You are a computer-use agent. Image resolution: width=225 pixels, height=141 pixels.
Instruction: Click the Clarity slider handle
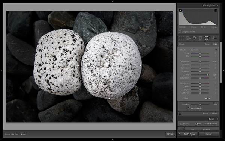pyautogui.click(x=208, y=75)
